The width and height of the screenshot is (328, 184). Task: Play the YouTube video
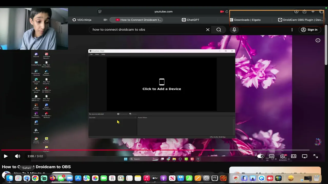pyautogui.click(x=6, y=156)
